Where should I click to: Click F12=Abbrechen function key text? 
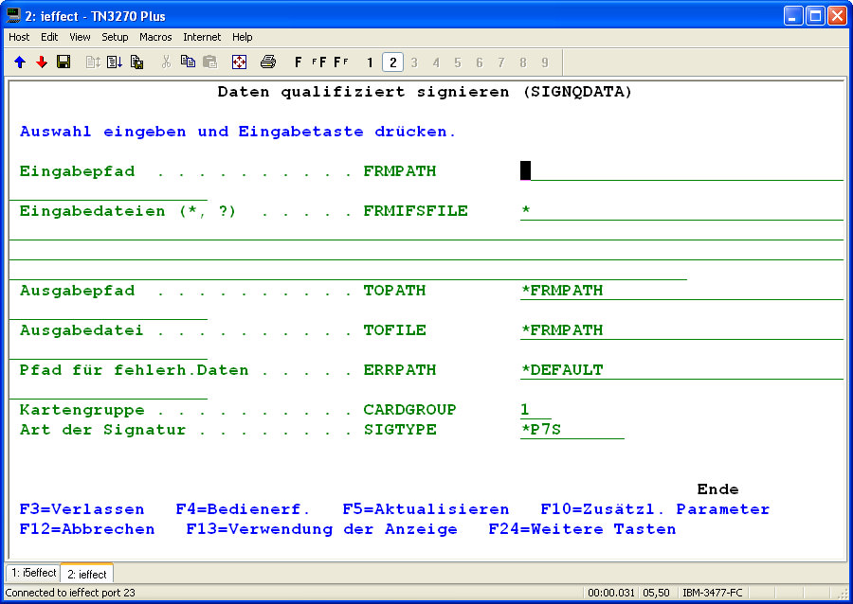click(x=87, y=529)
